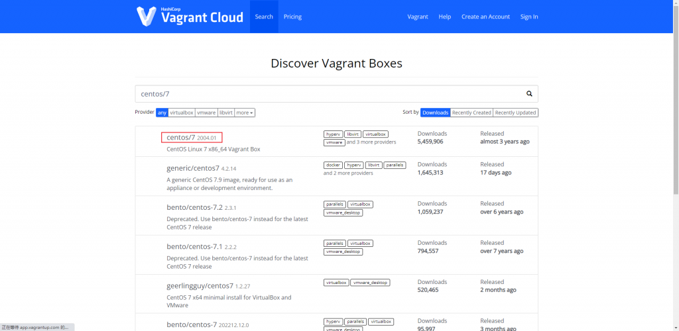Click hyperv tag in centos/7 row
The image size is (679, 331).
click(333, 134)
